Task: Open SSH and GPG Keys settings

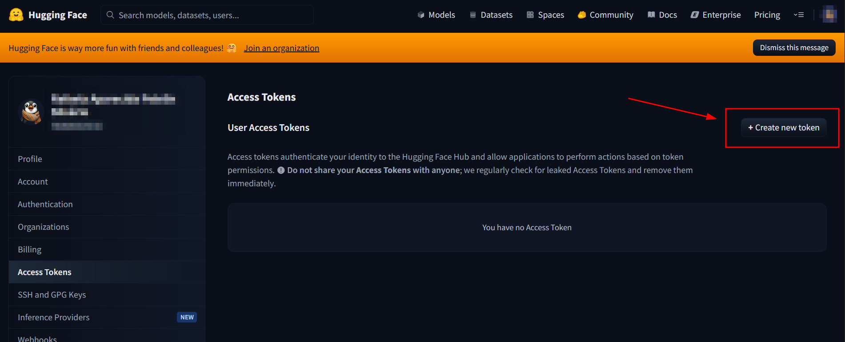Action: 107,295
